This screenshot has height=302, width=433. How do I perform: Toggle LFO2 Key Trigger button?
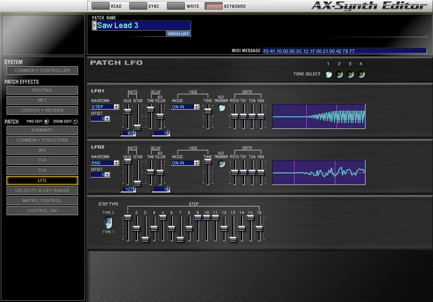[221, 164]
